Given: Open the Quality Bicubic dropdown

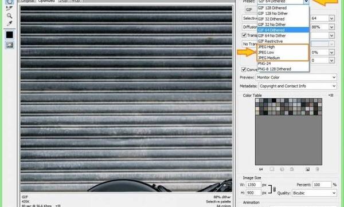Looking at the screenshot, I should [x=314, y=193].
